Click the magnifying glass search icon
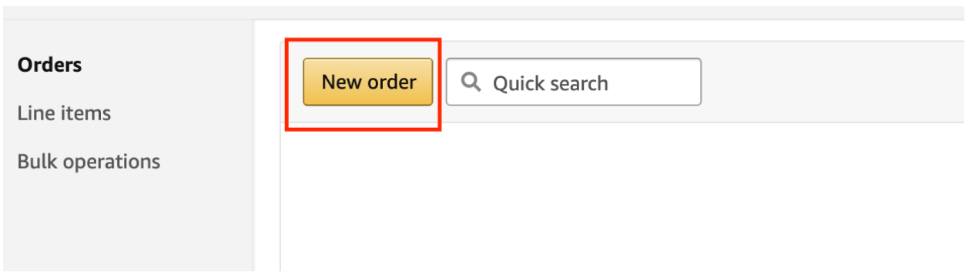972x279 pixels. click(x=471, y=82)
